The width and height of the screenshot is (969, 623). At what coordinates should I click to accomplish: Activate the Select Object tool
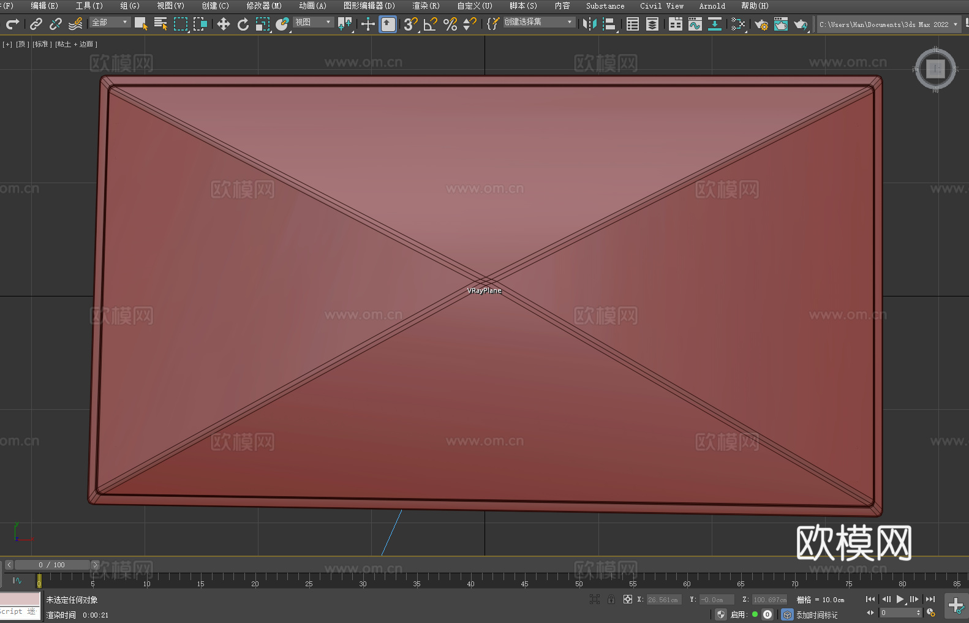[141, 24]
